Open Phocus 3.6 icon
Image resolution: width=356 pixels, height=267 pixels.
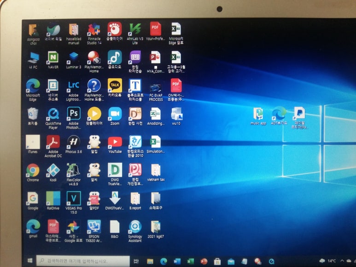click(x=73, y=145)
